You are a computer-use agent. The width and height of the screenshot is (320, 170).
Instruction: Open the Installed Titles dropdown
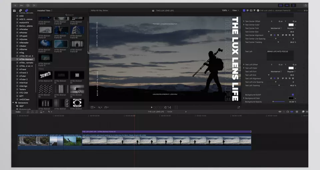coord(45,11)
